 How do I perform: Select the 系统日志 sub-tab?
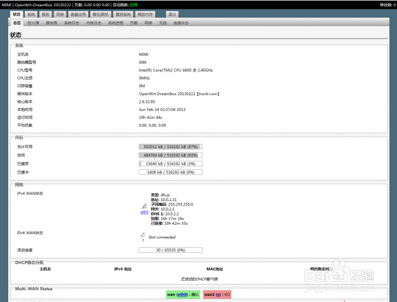[x=71, y=23]
